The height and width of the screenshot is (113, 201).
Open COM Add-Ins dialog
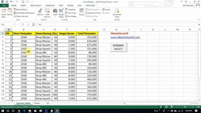(47, 13)
